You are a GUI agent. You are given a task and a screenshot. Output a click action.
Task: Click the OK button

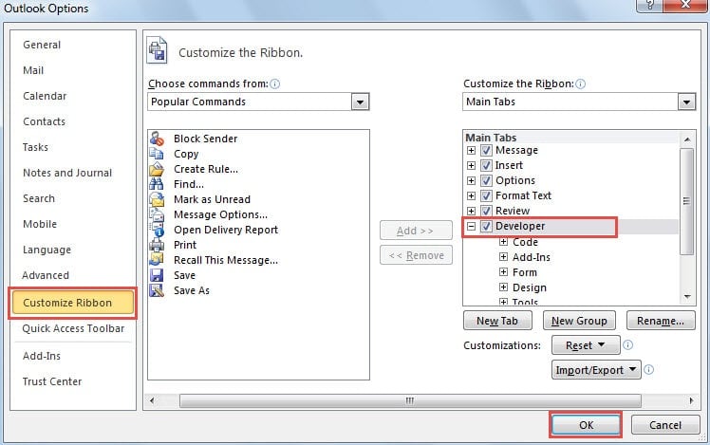[x=586, y=425]
